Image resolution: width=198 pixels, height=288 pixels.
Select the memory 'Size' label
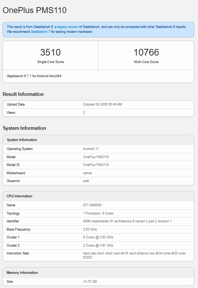[10, 282]
